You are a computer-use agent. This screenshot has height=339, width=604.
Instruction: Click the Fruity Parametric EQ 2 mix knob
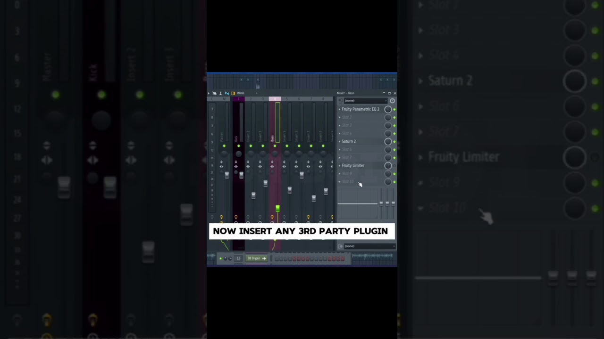tap(388, 109)
